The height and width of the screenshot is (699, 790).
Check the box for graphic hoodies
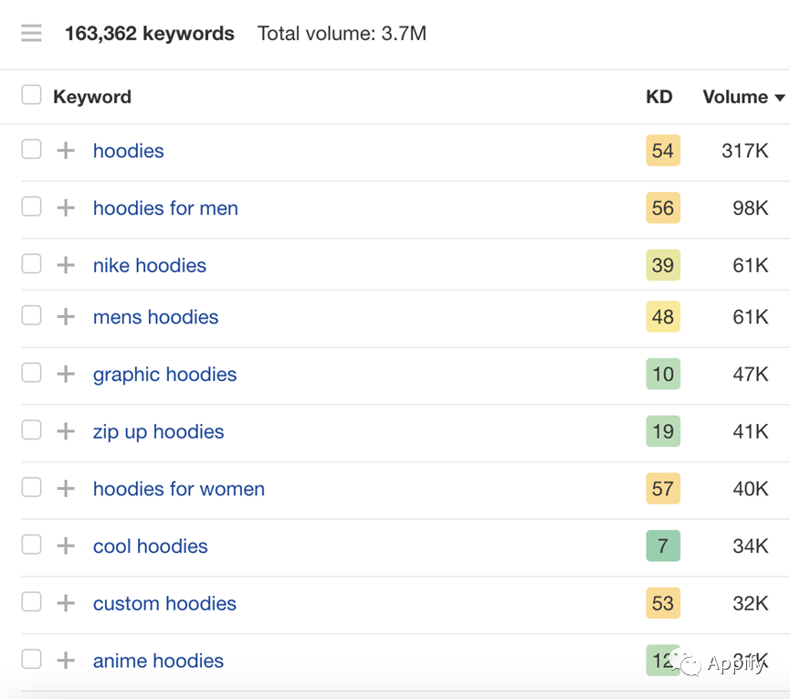[31, 373]
